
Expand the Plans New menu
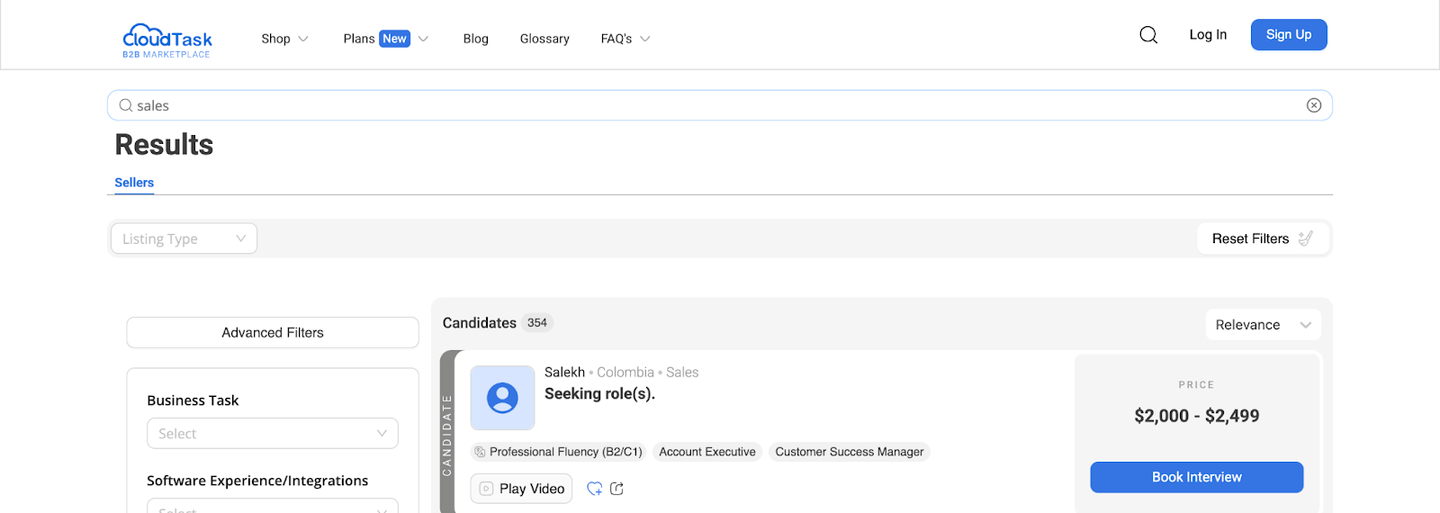[x=385, y=39]
